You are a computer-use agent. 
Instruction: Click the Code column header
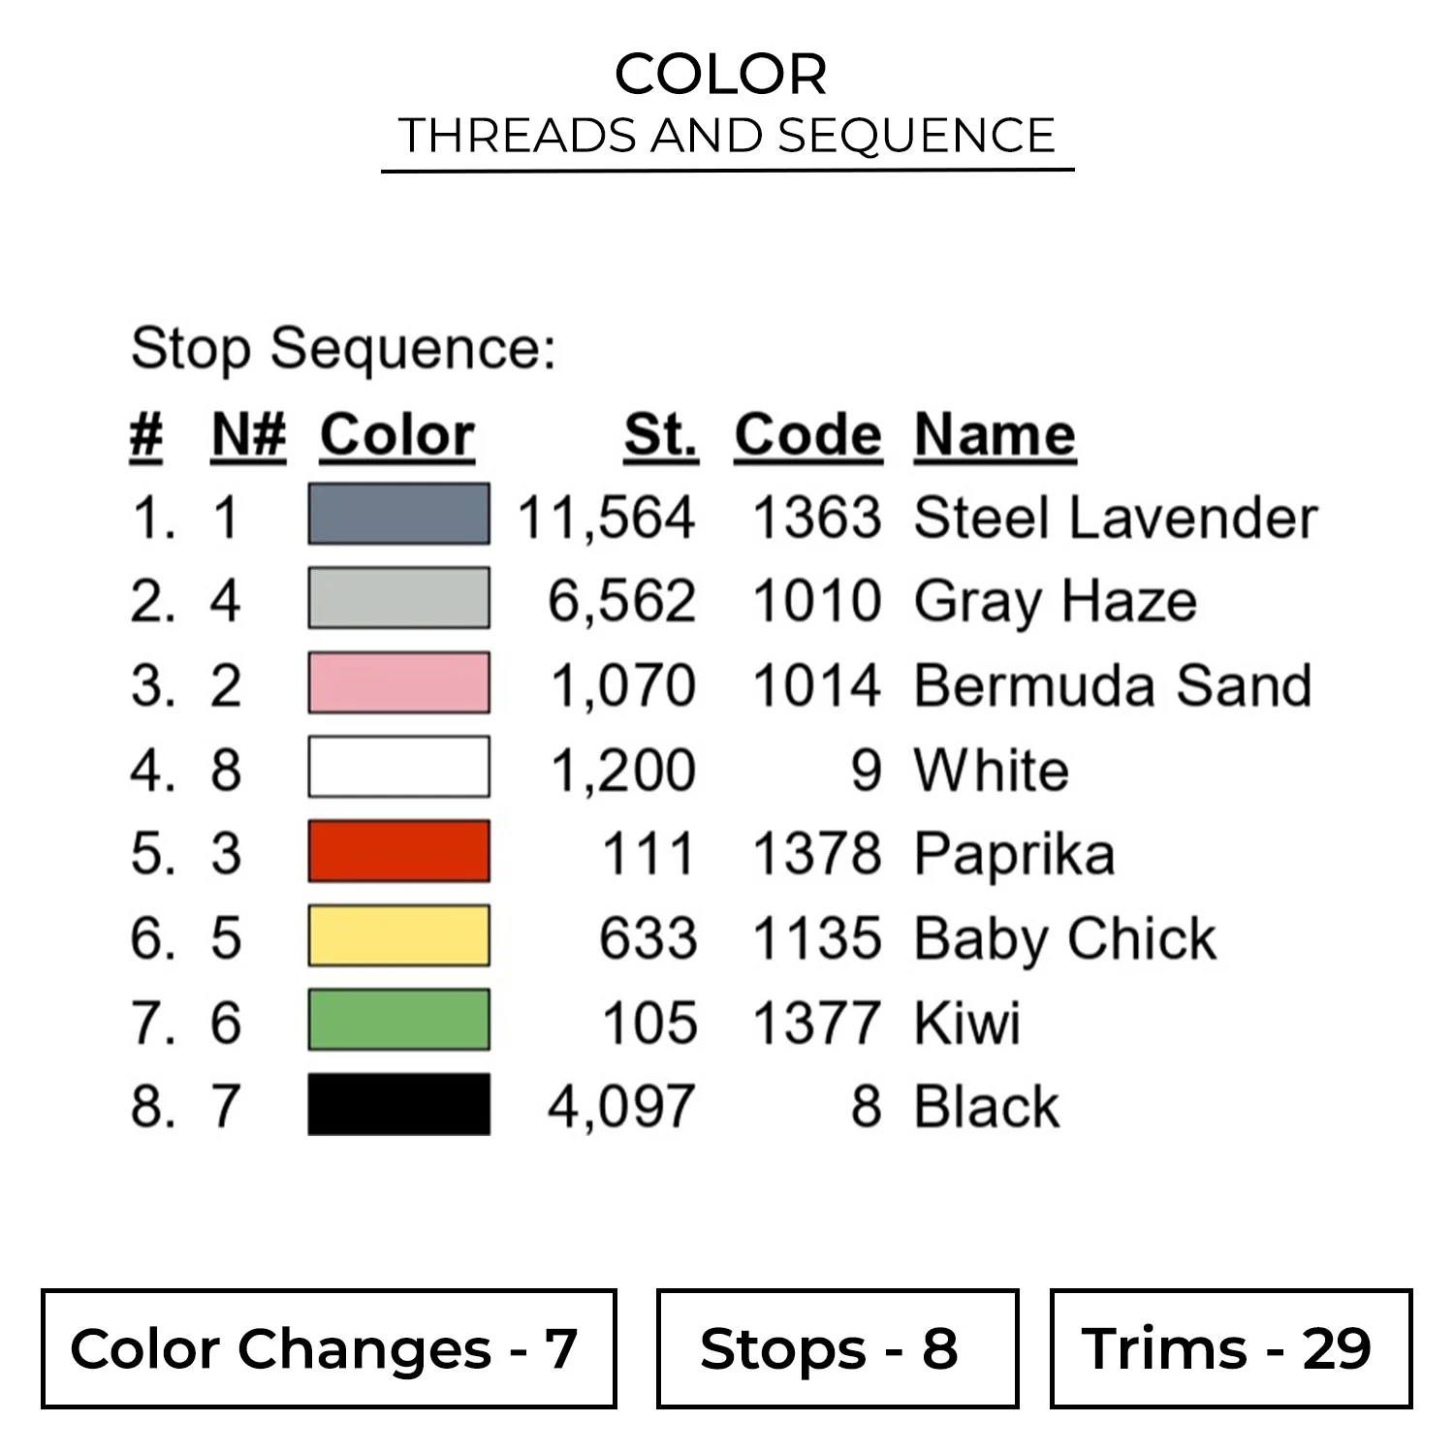[x=807, y=434]
